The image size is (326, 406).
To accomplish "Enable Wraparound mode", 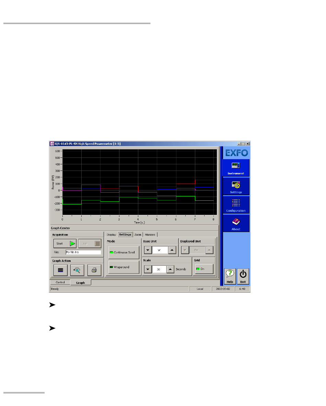I will pos(124,267).
